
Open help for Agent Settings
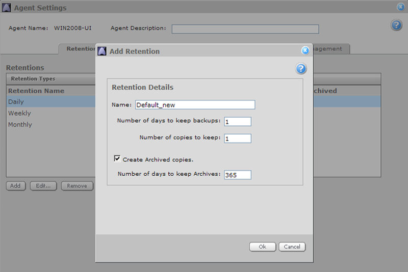click(396, 25)
